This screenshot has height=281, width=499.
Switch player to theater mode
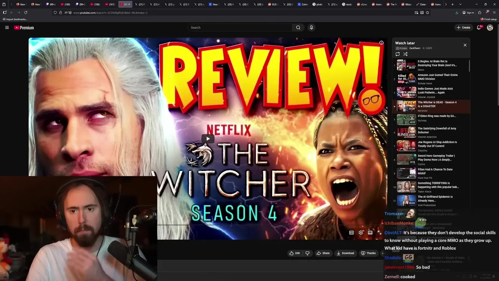click(370, 233)
